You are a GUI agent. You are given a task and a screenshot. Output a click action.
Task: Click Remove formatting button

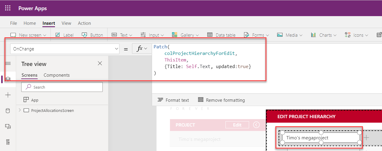pyautogui.click(x=221, y=100)
